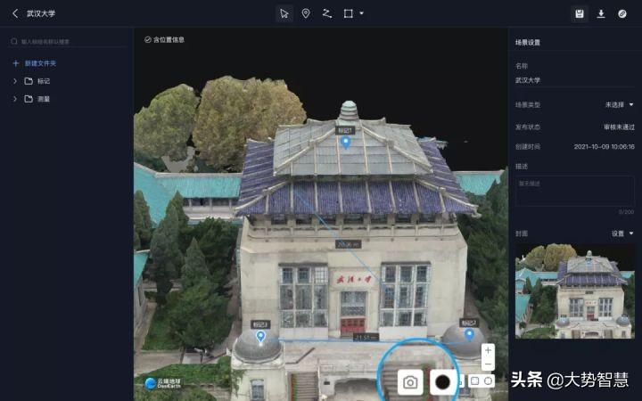Image resolution: width=642 pixels, height=401 pixels.
Task: Select the rectangle area tool
Action: pos(348,13)
